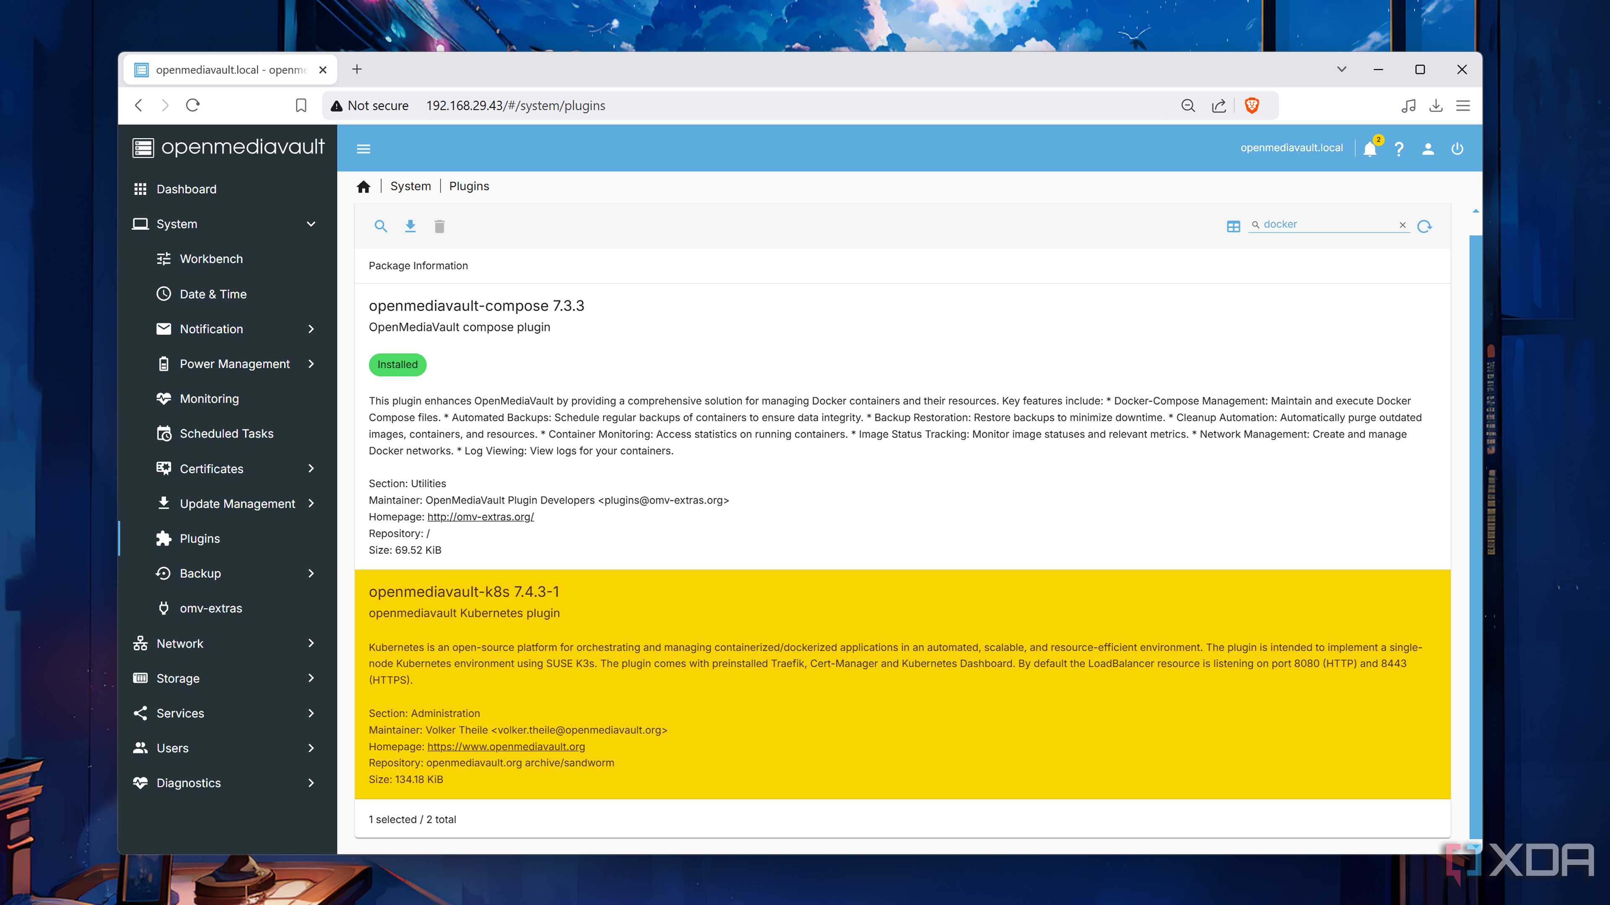This screenshot has width=1610, height=905.
Task: Select Plugins in the sidebar
Action: tap(228, 538)
